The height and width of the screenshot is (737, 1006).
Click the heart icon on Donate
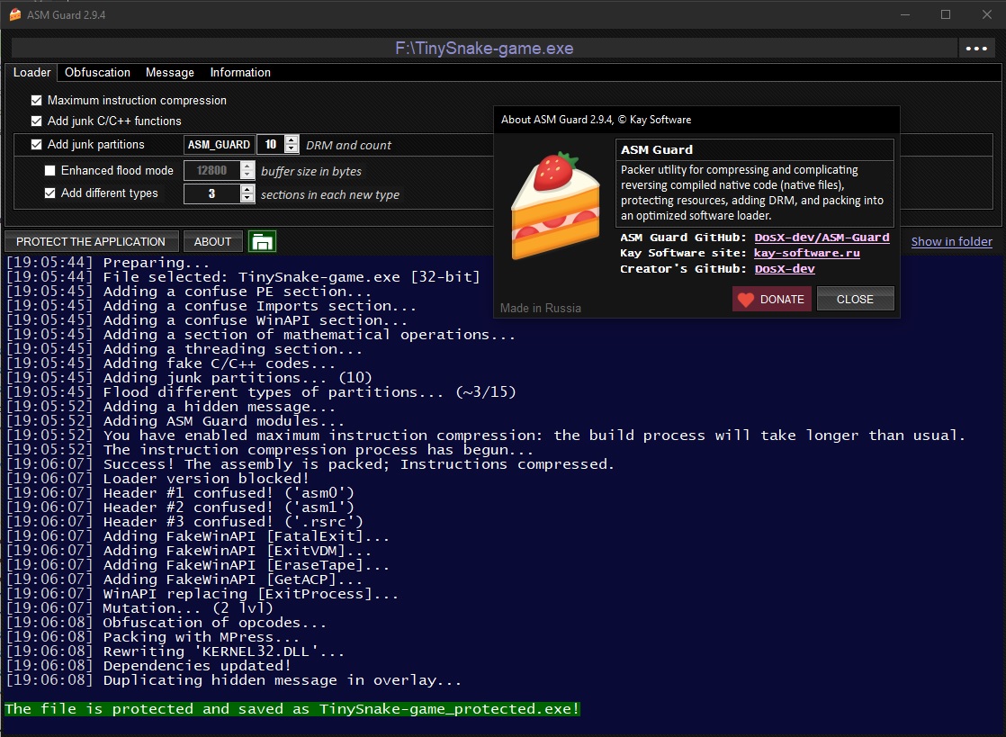(x=746, y=300)
